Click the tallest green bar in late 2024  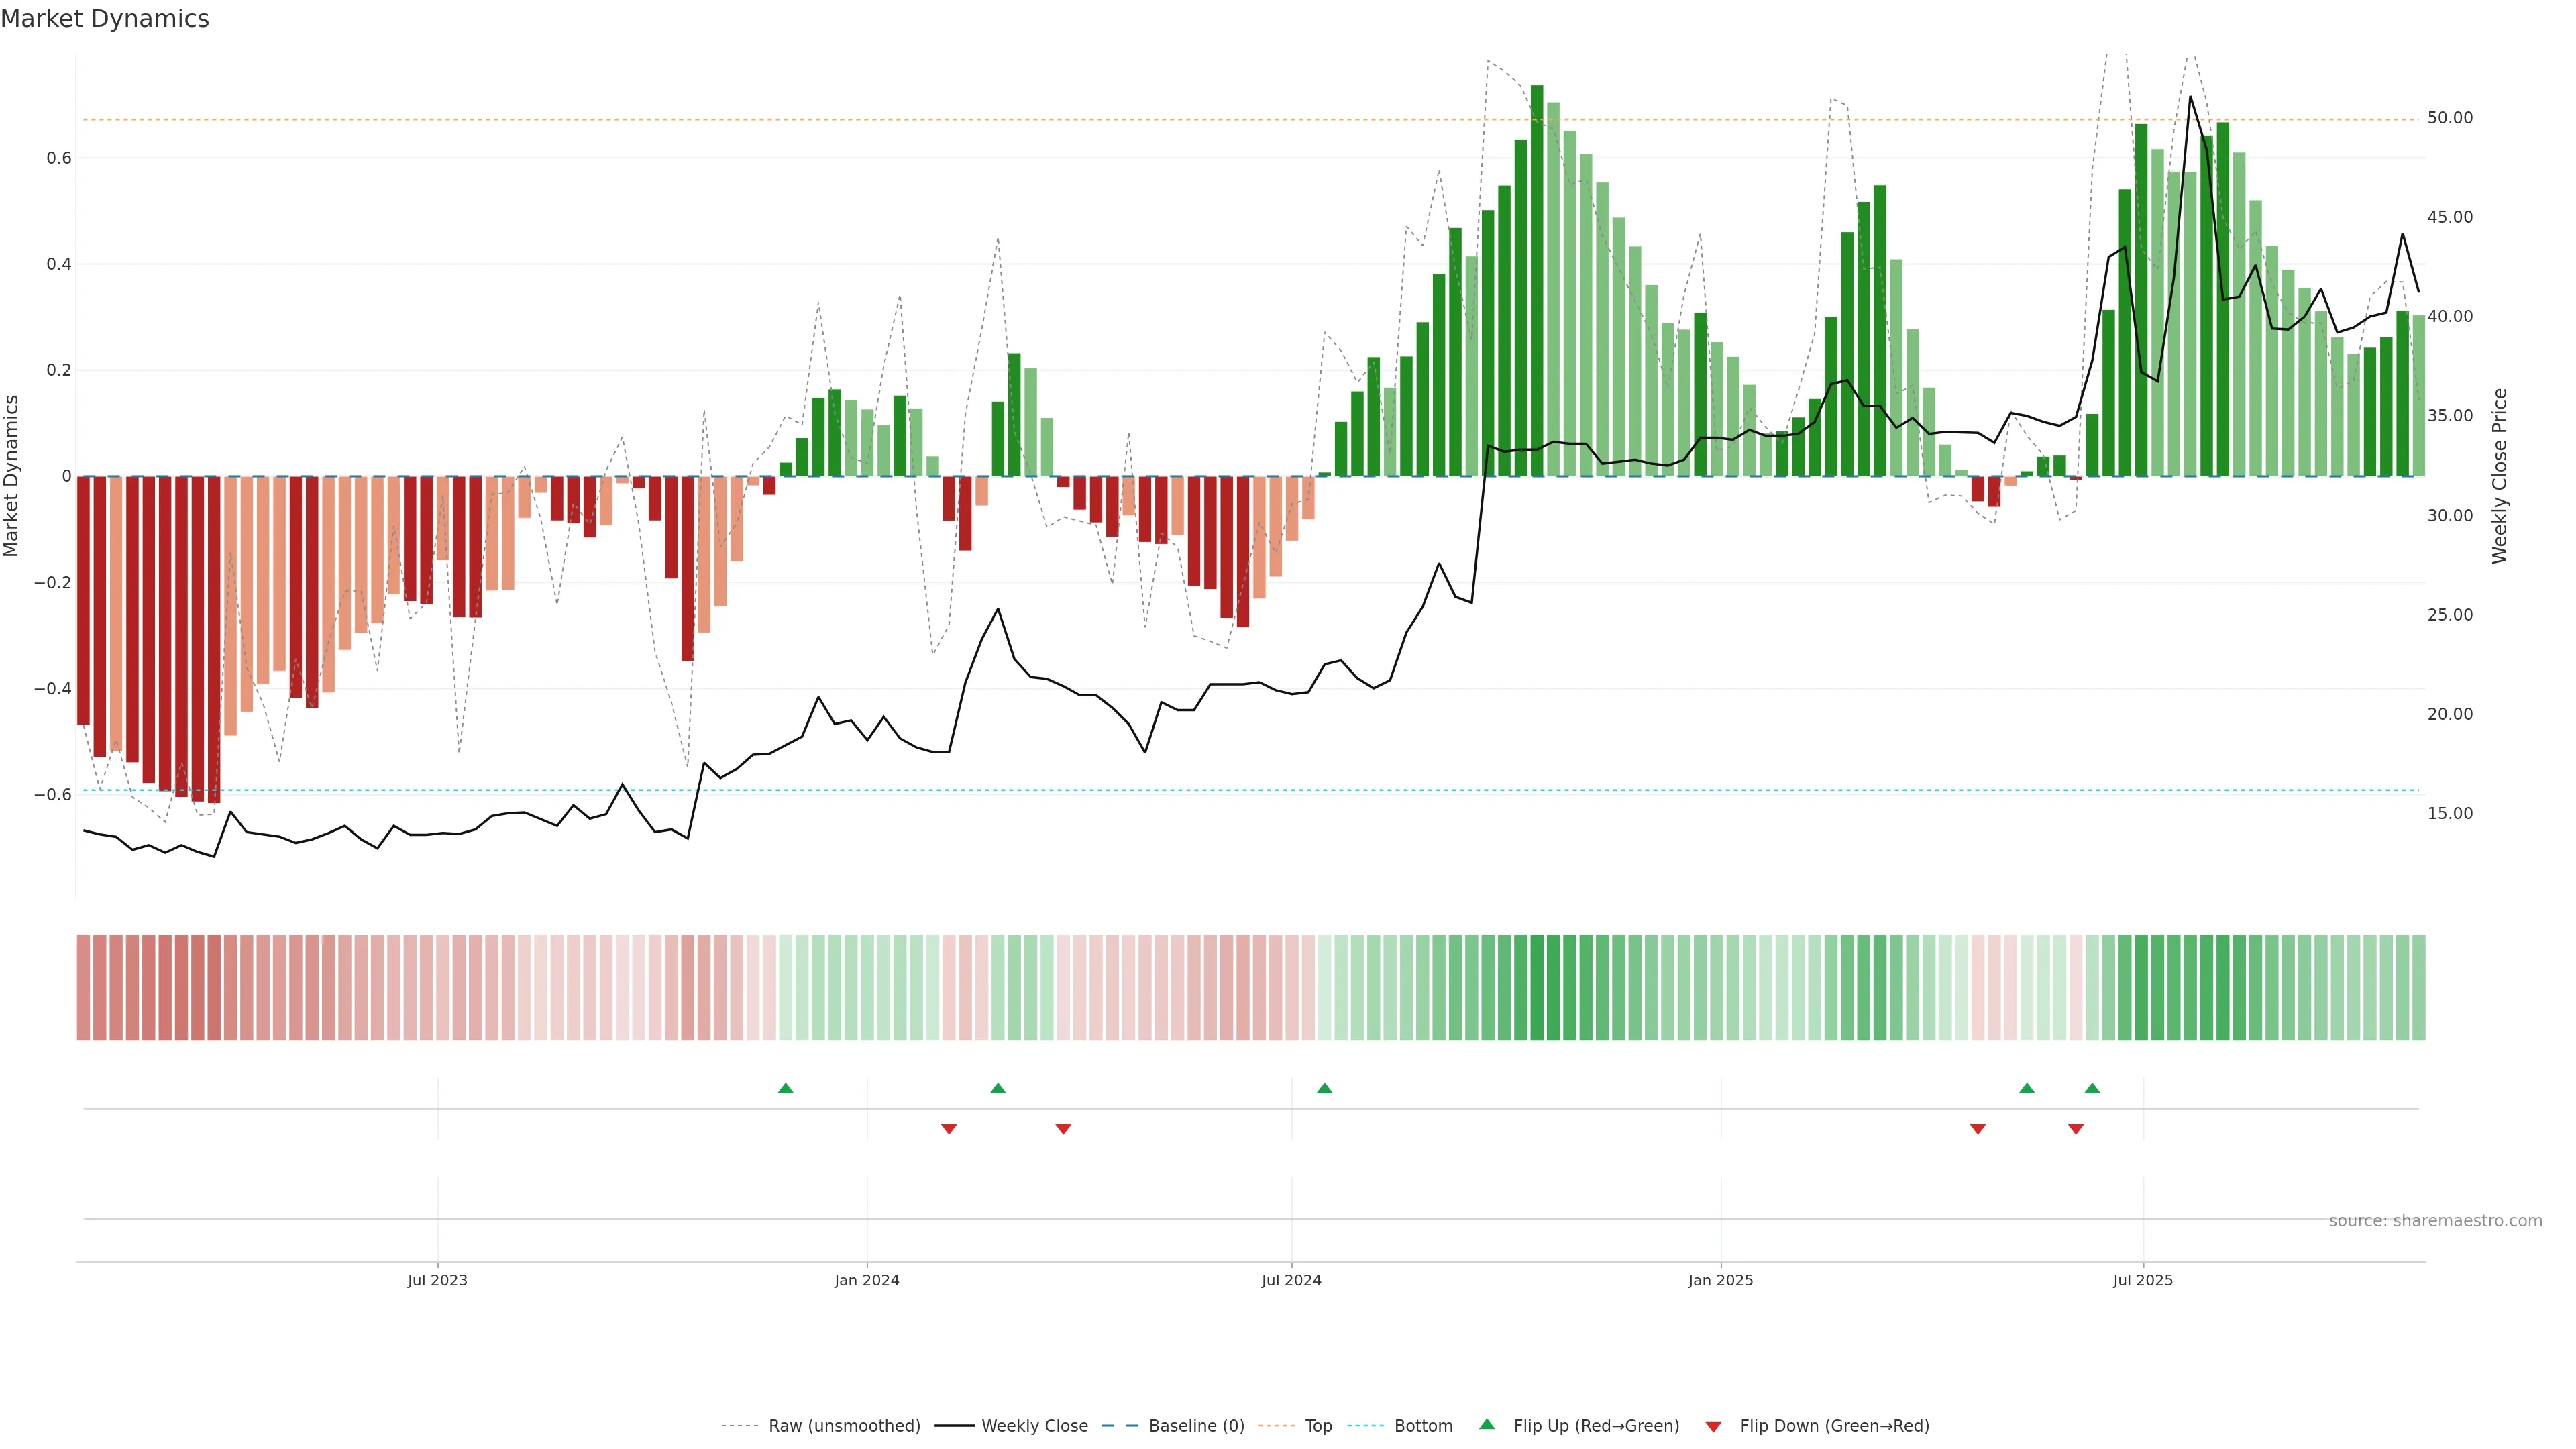point(1537,280)
